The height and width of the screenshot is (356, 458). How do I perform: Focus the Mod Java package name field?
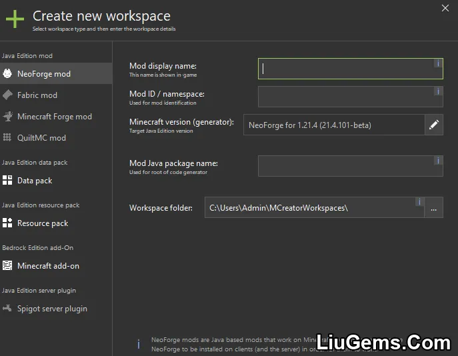[x=350, y=166]
